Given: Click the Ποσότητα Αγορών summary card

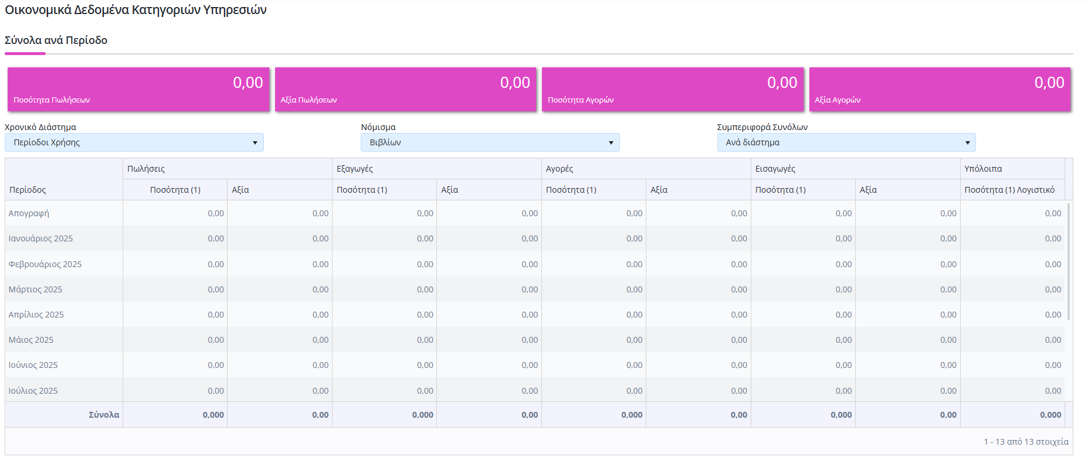Looking at the screenshot, I should point(673,89).
